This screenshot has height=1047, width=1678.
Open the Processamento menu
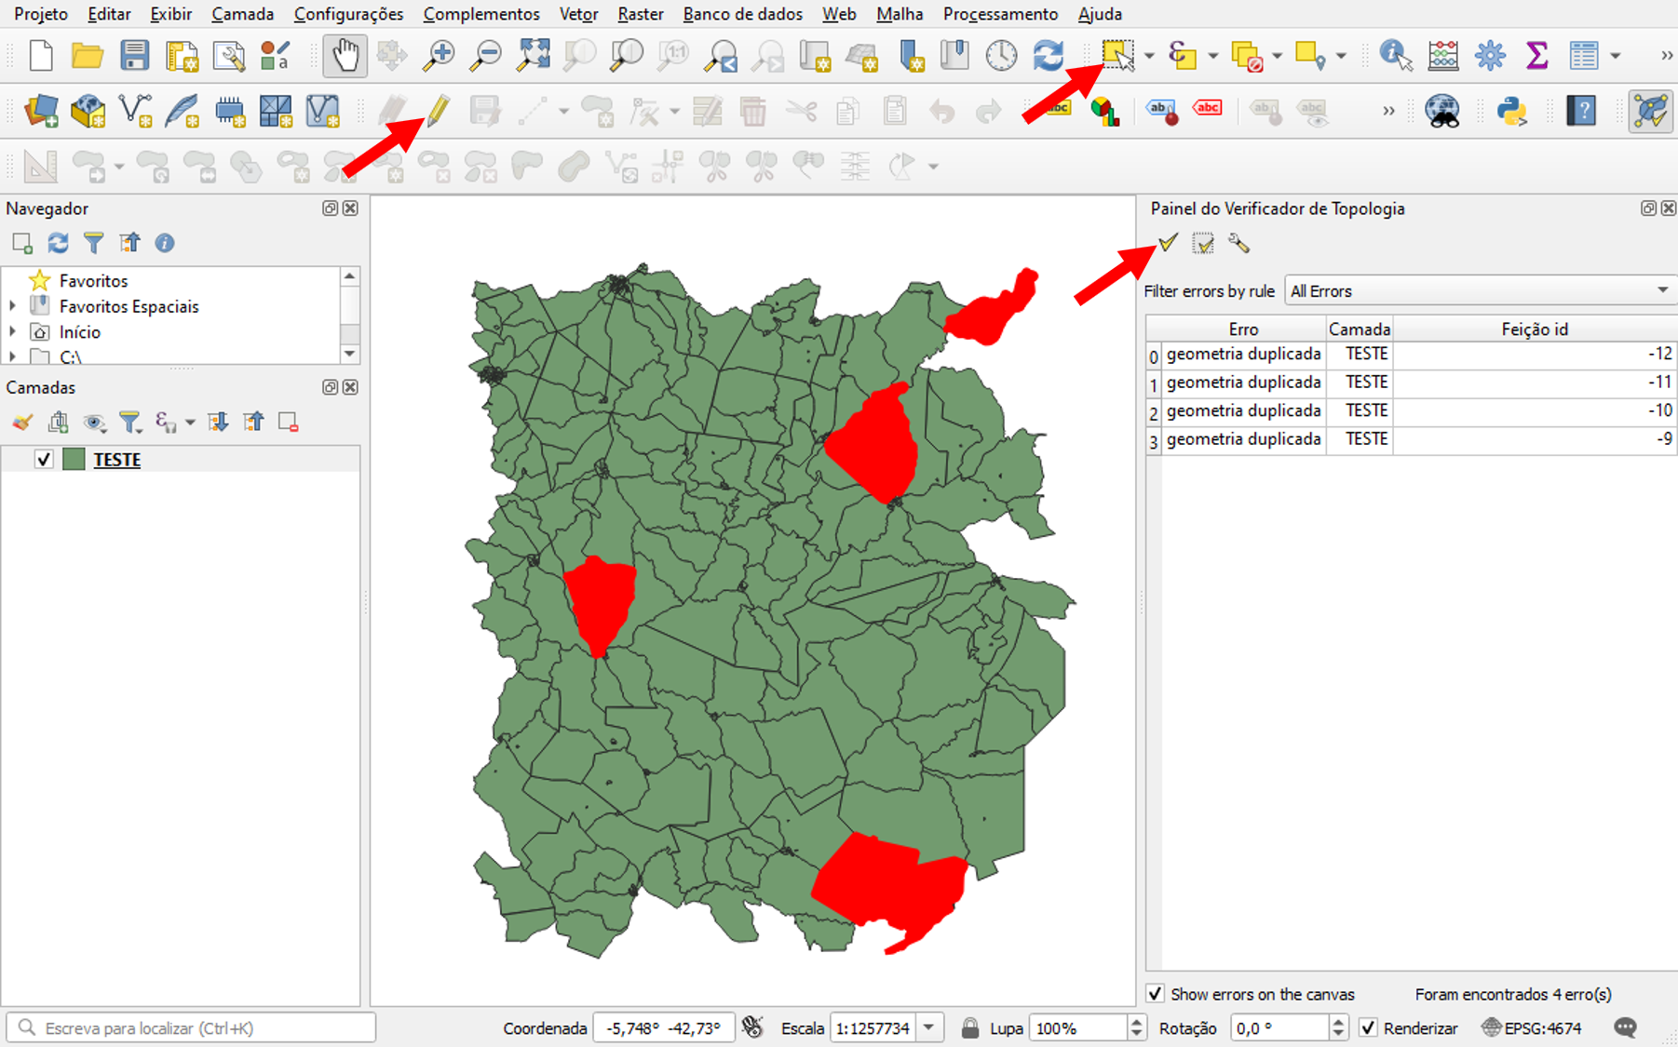(1000, 14)
